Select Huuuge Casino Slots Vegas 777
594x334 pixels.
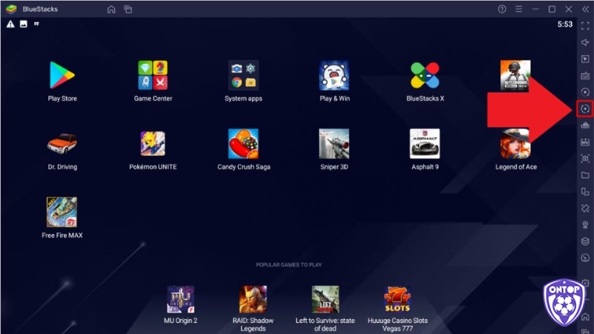click(x=397, y=299)
